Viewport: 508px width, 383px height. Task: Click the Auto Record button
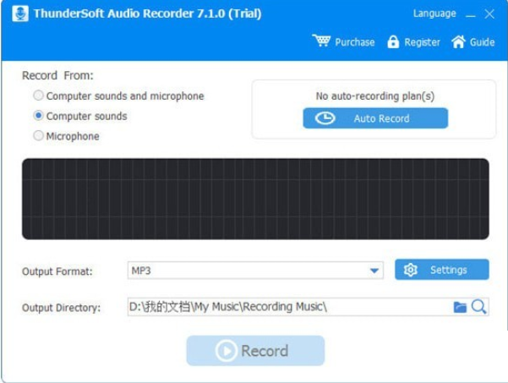tap(375, 118)
